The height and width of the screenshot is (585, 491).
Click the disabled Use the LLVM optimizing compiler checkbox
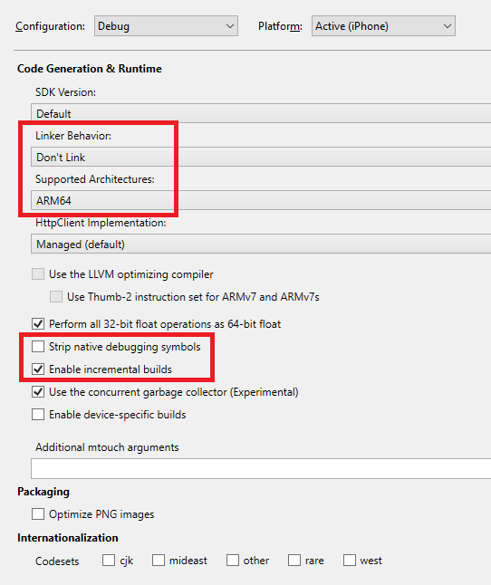tap(38, 274)
